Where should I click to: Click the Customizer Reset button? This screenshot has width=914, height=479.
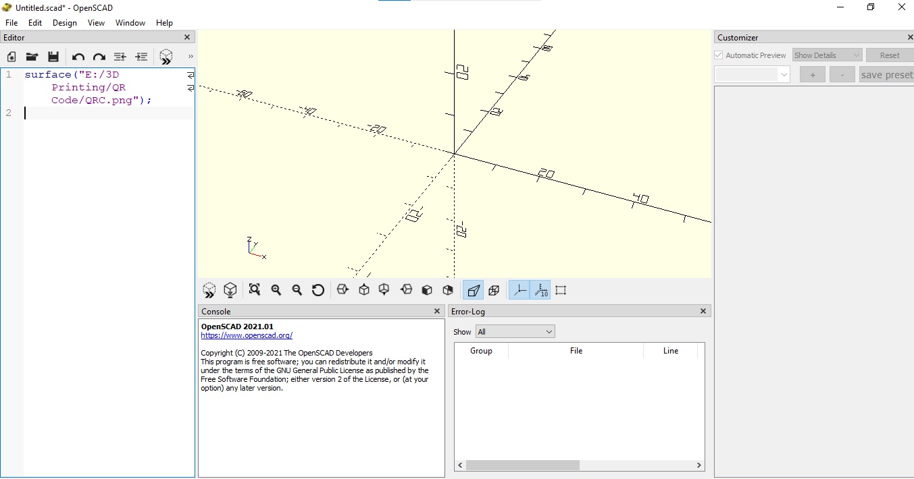click(890, 55)
